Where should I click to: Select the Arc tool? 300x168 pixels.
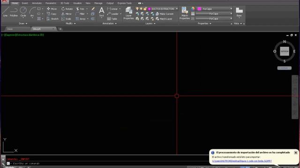(x=32, y=12)
